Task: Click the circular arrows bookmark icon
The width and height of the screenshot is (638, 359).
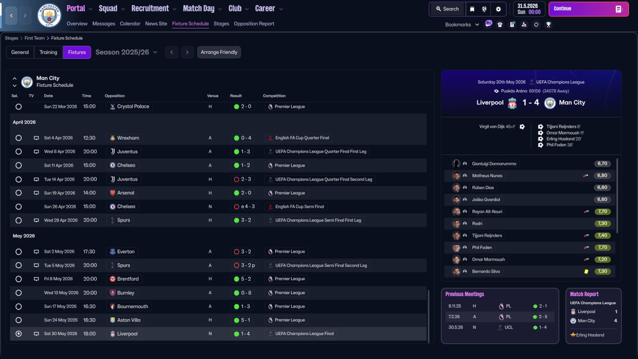Action: [x=536, y=24]
